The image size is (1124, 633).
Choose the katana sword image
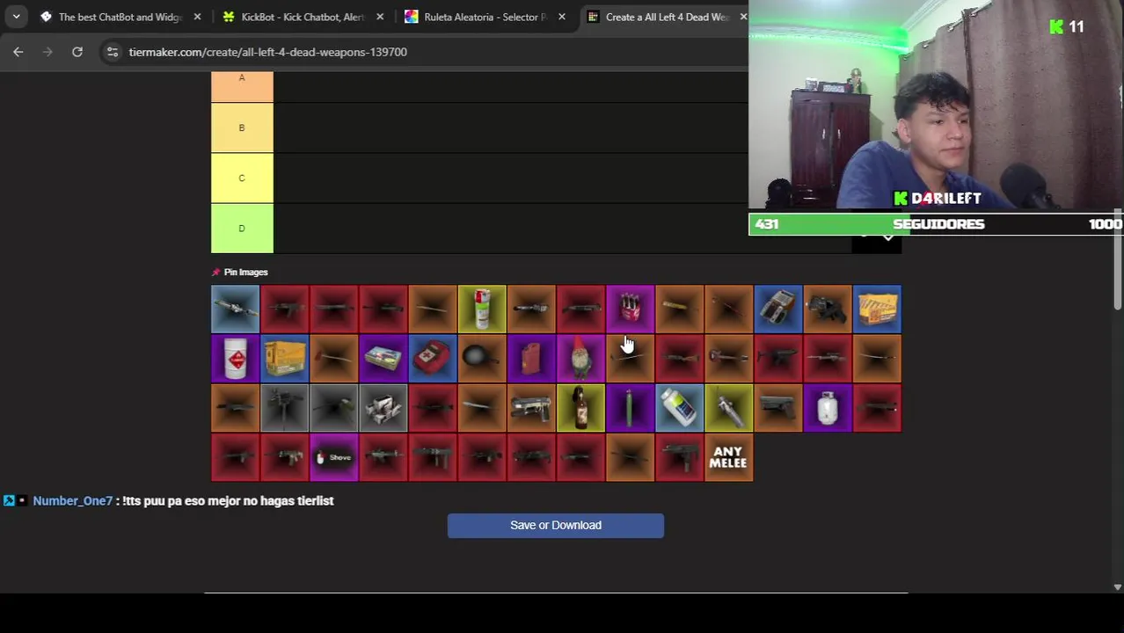(876, 359)
